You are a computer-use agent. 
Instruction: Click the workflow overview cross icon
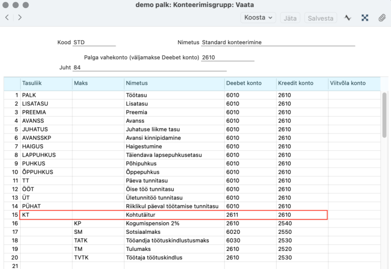365,18
